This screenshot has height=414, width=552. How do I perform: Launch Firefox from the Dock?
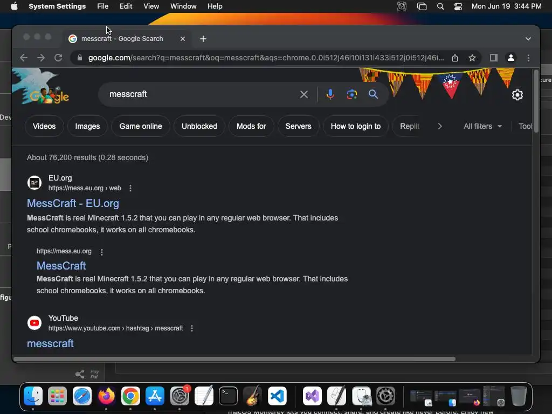coord(106,396)
